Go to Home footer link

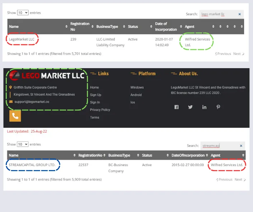(x=94, y=88)
